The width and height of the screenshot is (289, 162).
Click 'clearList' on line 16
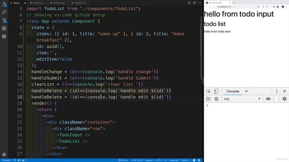43,84
